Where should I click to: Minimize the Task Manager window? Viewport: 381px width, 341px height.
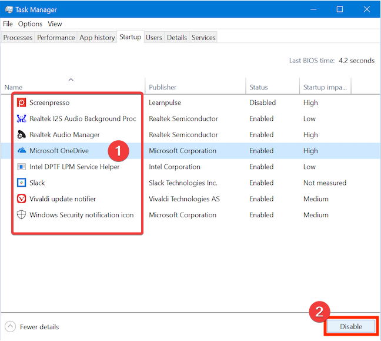click(x=313, y=9)
